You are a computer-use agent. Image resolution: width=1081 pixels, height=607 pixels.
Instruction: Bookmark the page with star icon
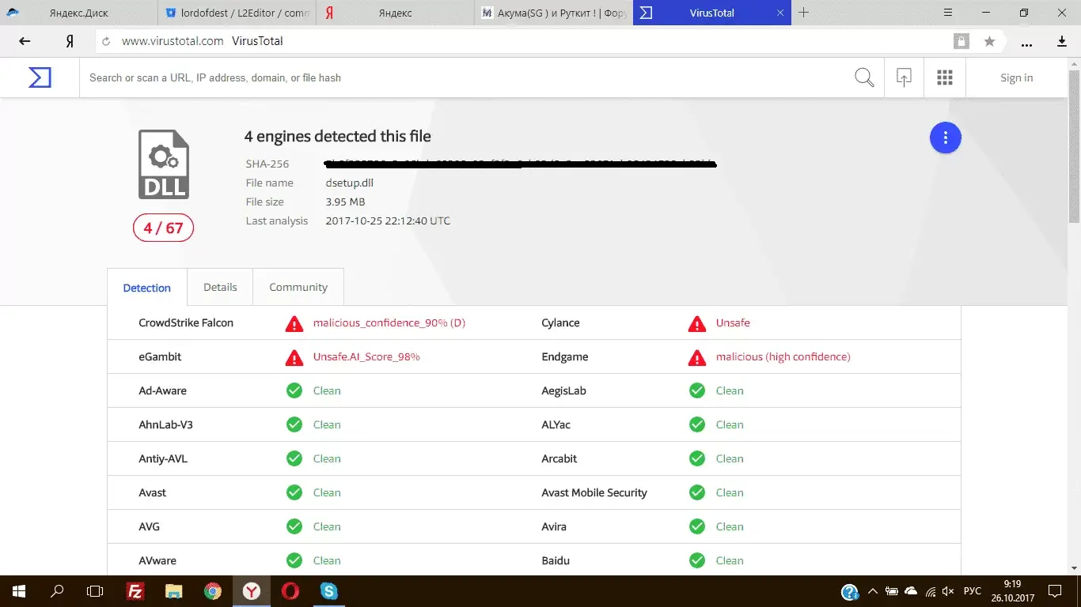click(x=989, y=41)
